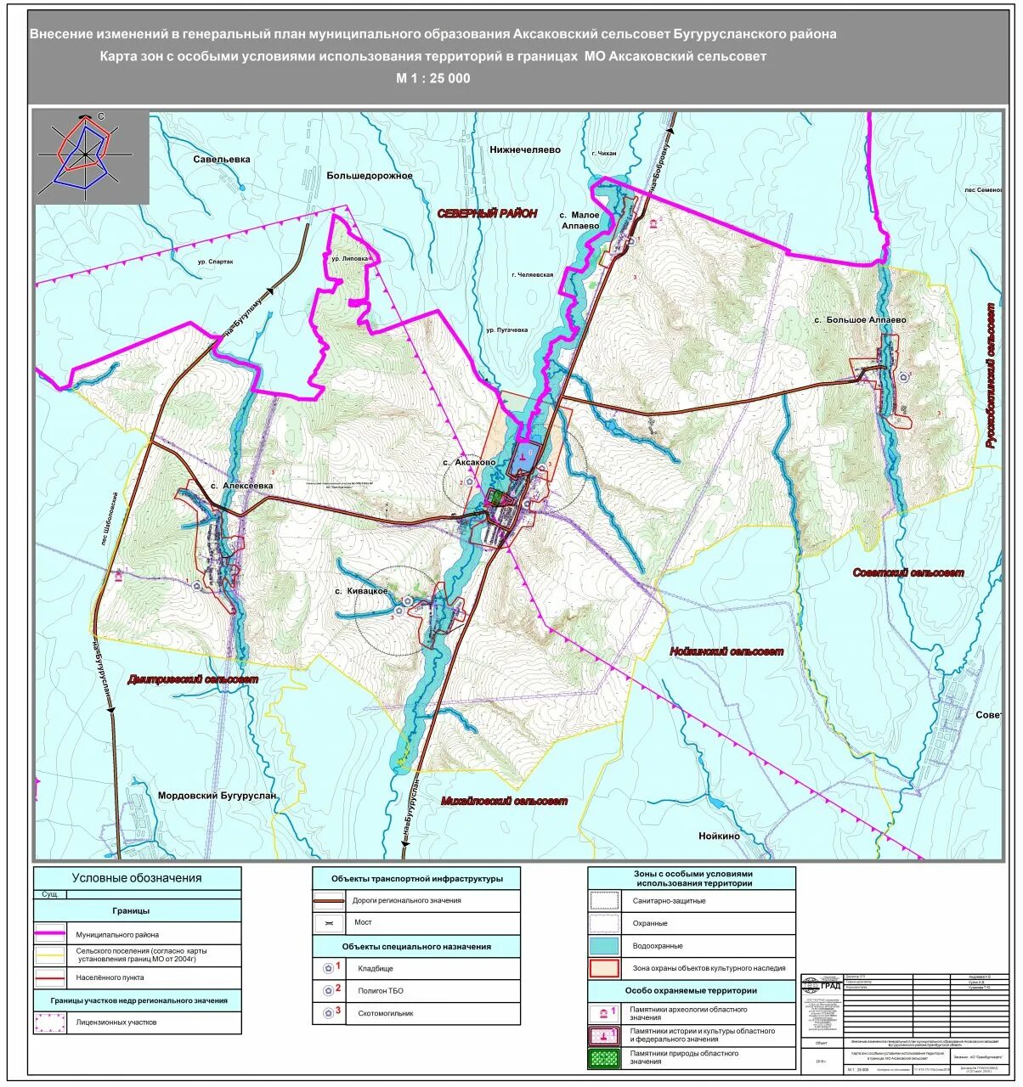Click the yellow rural settlement boundary swatch
The height and width of the screenshot is (1087, 1023).
pos(49,955)
